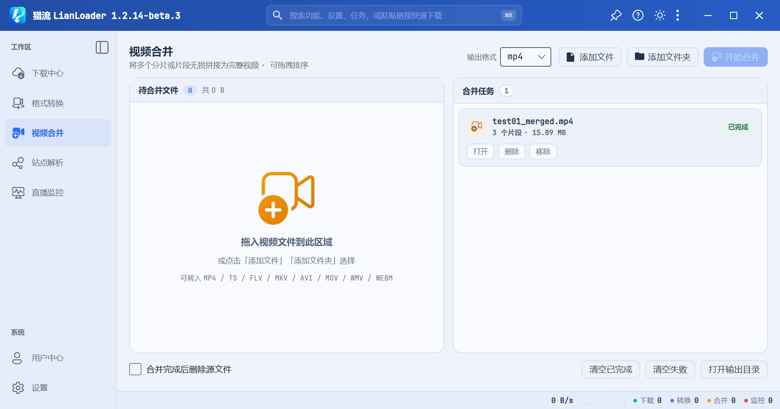Focus the top search input field
The image size is (780, 409).
(394, 15)
